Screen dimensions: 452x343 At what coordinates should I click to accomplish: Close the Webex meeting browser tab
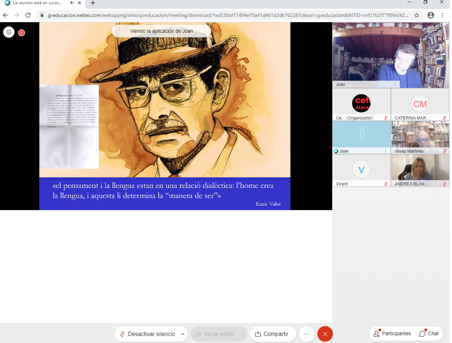click(x=80, y=3)
